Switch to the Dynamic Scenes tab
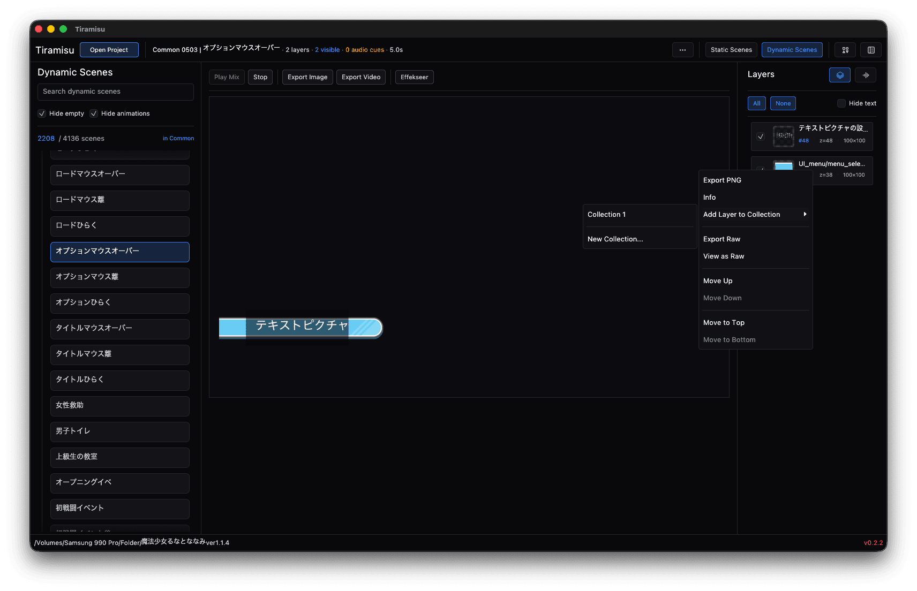 click(792, 50)
